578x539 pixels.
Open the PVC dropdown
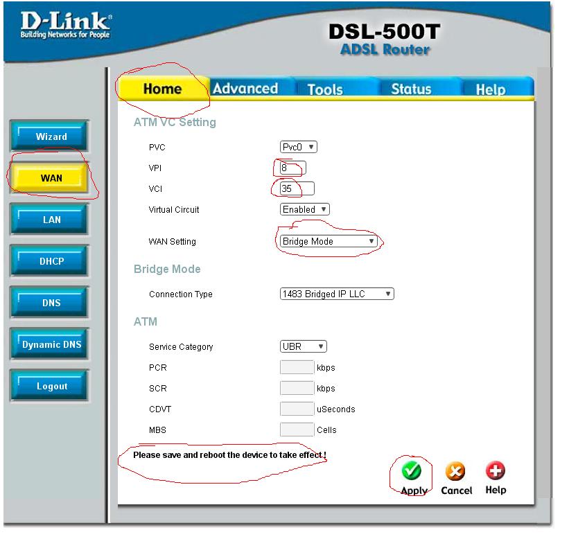pyautogui.click(x=299, y=147)
